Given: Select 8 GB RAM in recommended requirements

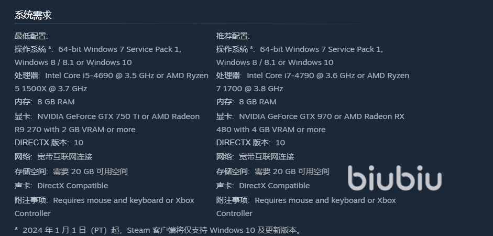Looking at the screenshot, I should click(257, 102).
